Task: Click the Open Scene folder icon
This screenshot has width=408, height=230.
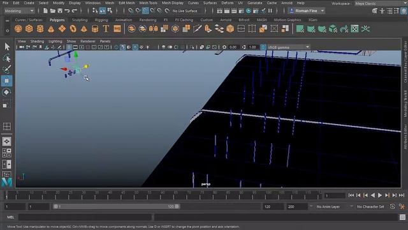Action: pos(53,11)
